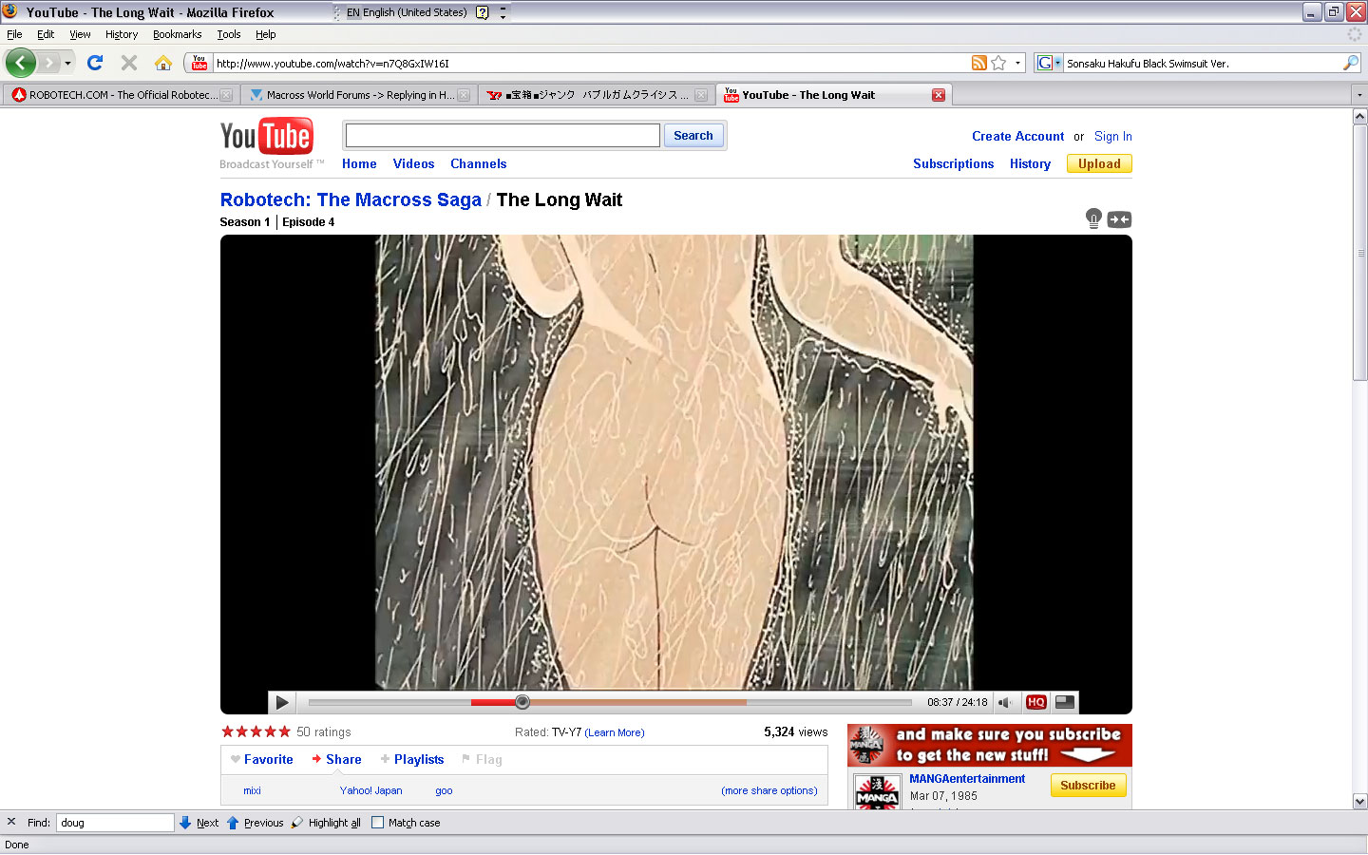Open the Channels link
Image resolution: width=1368 pixels, height=855 pixels.
(478, 163)
